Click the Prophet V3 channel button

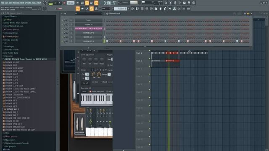tap(89, 24)
